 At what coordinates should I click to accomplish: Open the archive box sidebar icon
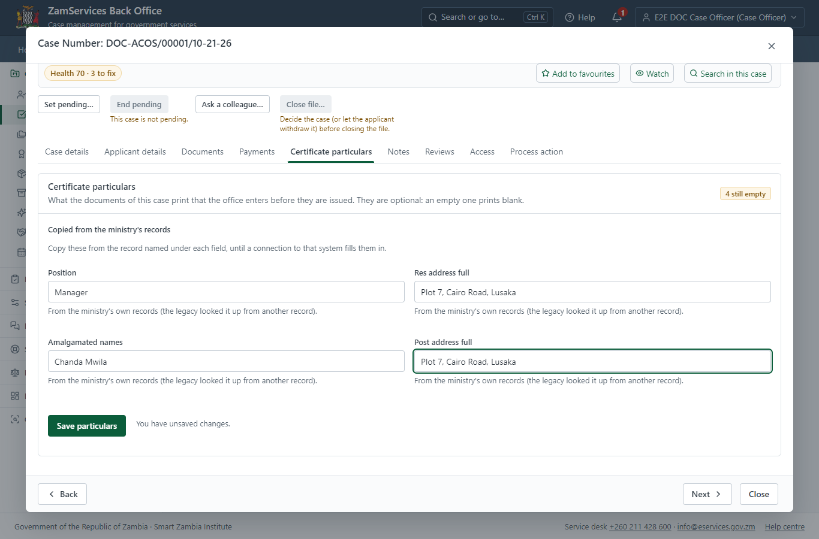(x=21, y=193)
